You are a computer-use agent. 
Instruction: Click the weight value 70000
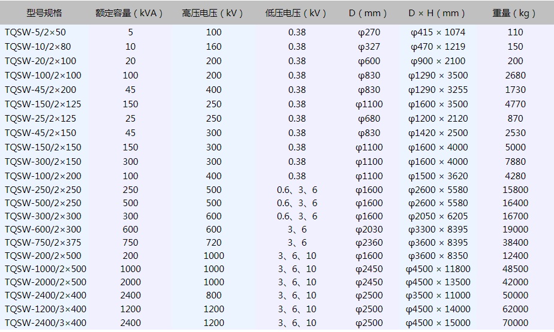click(515, 323)
